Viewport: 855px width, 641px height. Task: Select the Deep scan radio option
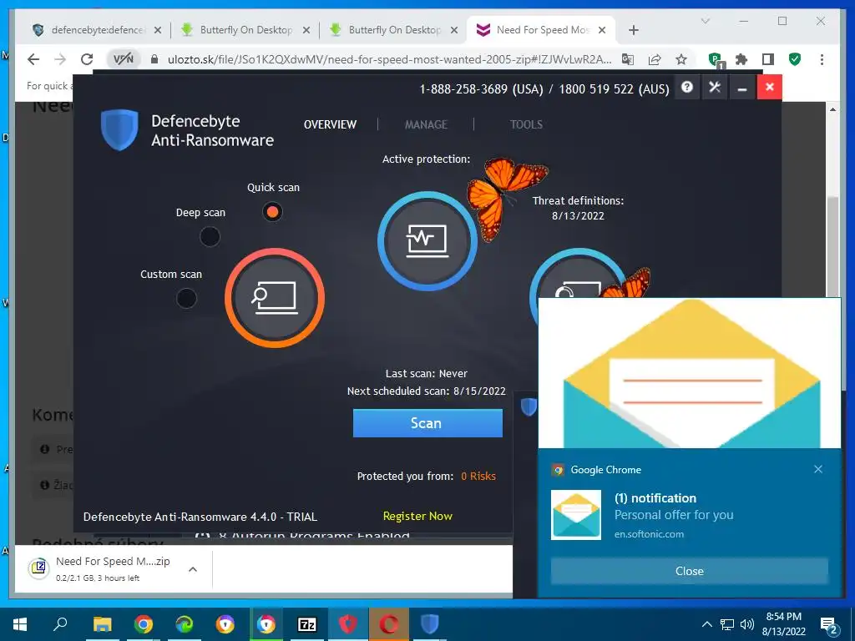(x=210, y=237)
